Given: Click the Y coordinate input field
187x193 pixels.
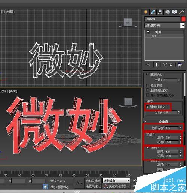Looking at the screenshot, I should pyautogui.click(x=18, y=181).
